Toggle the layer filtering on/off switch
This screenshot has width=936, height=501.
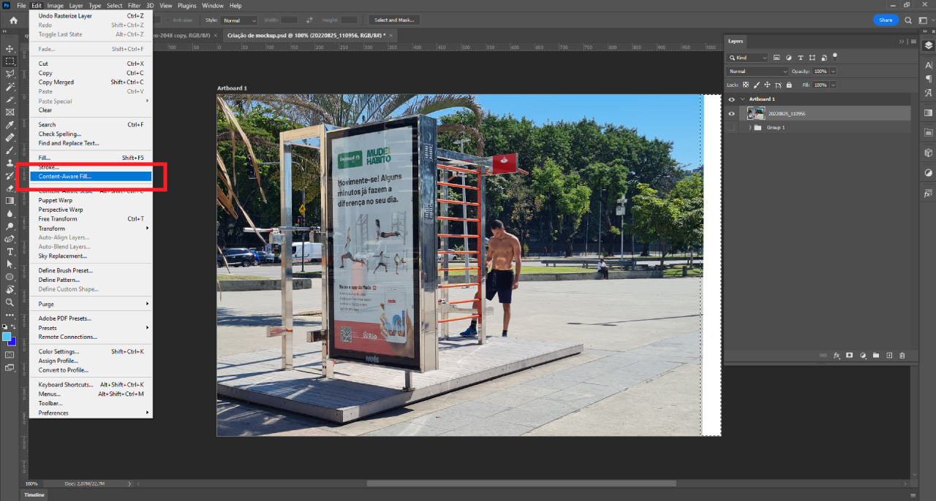[836, 56]
